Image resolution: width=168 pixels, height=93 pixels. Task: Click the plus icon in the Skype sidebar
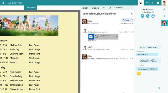tap(164, 16)
